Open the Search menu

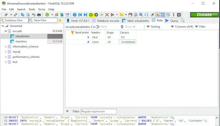tap(21, 9)
